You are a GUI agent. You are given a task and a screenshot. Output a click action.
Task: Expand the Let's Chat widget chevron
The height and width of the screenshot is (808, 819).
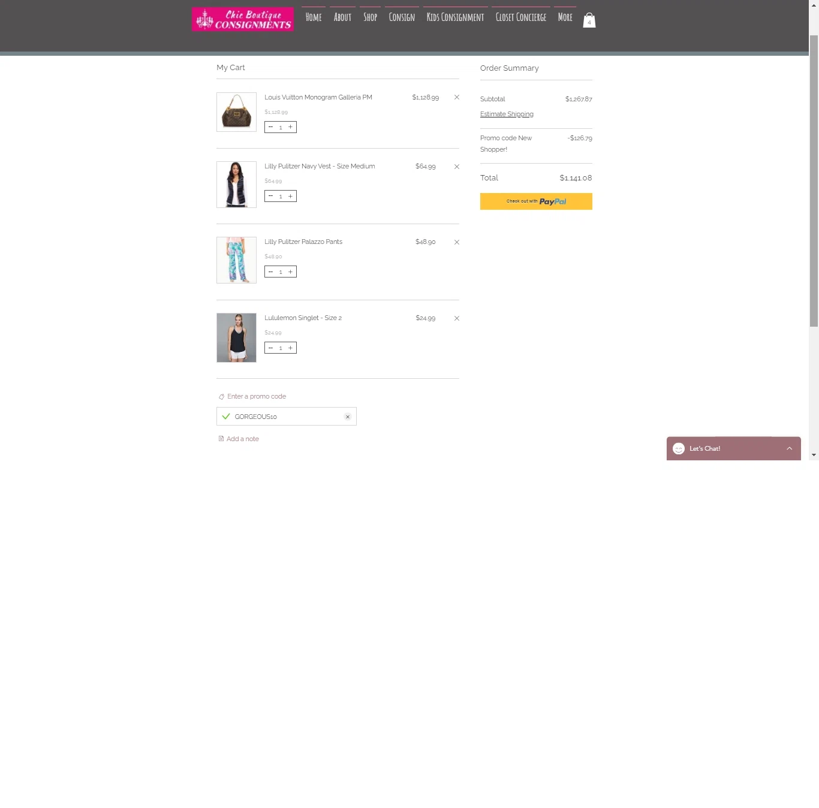click(x=790, y=448)
